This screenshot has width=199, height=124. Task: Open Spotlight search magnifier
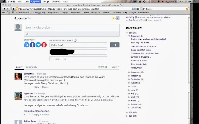195,2
